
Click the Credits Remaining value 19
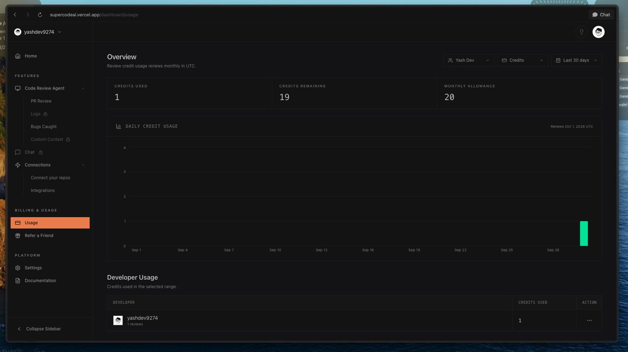pos(284,97)
